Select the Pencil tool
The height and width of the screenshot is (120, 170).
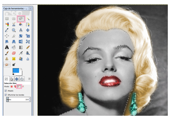click(28, 47)
